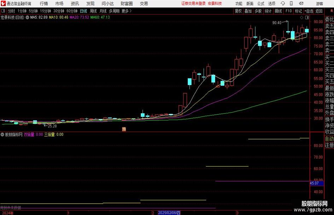
Task: Click the 双倍量: 0.00 label
Action: [33, 135]
